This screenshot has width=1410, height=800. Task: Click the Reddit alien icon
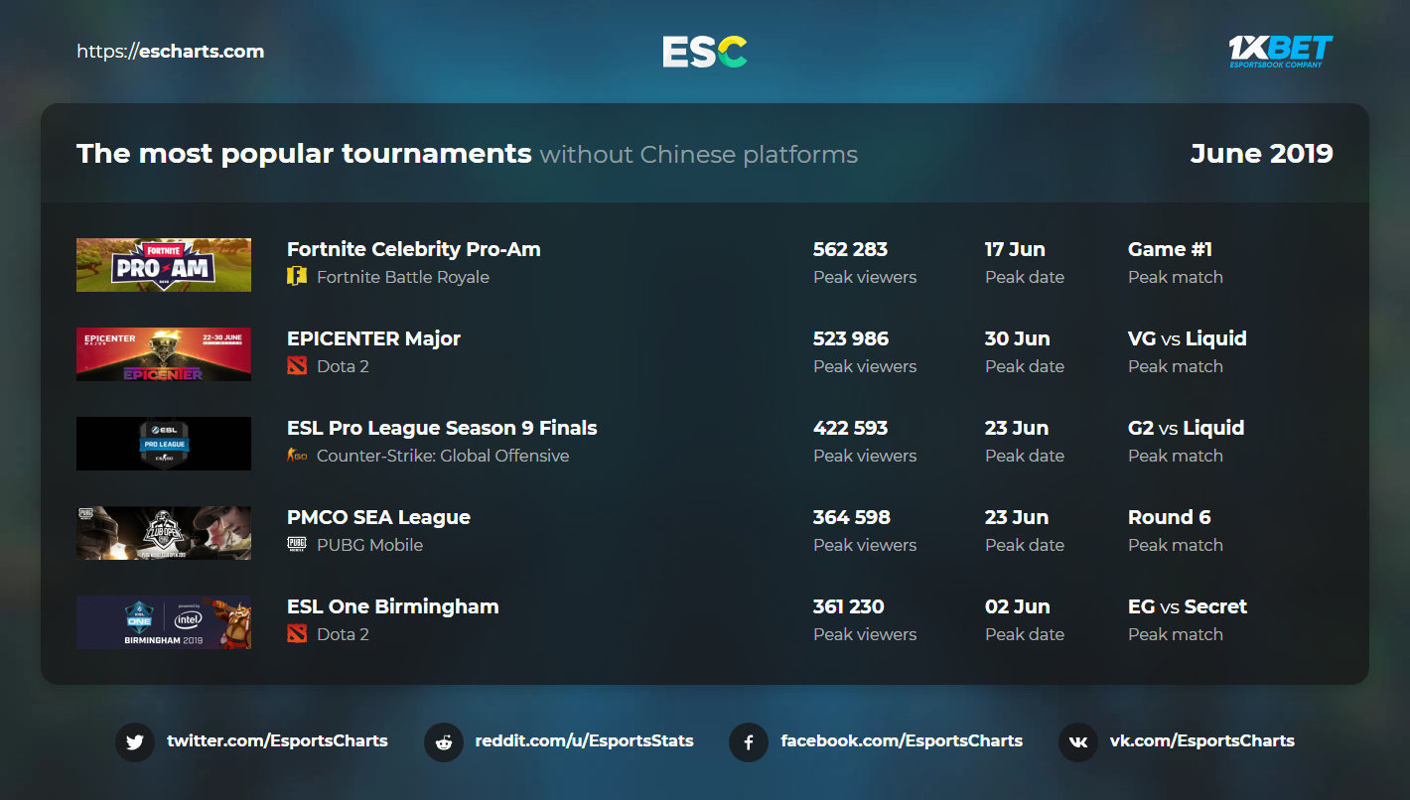pos(444,741)
